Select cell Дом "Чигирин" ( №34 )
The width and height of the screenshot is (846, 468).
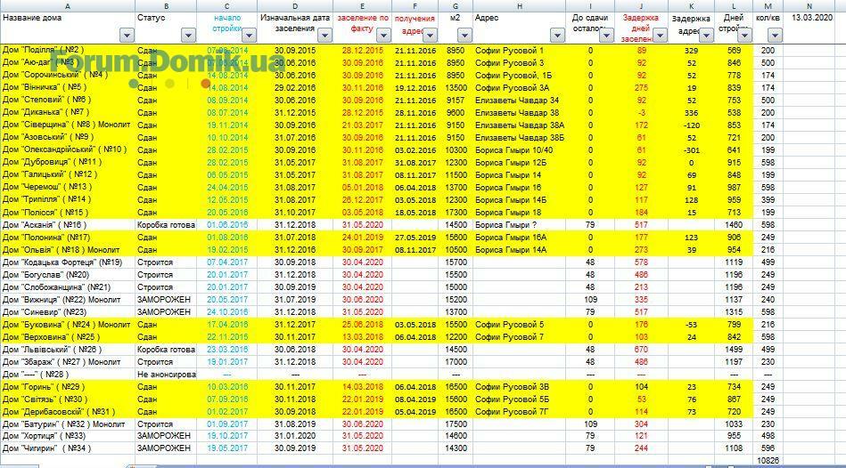coord(68,448)
